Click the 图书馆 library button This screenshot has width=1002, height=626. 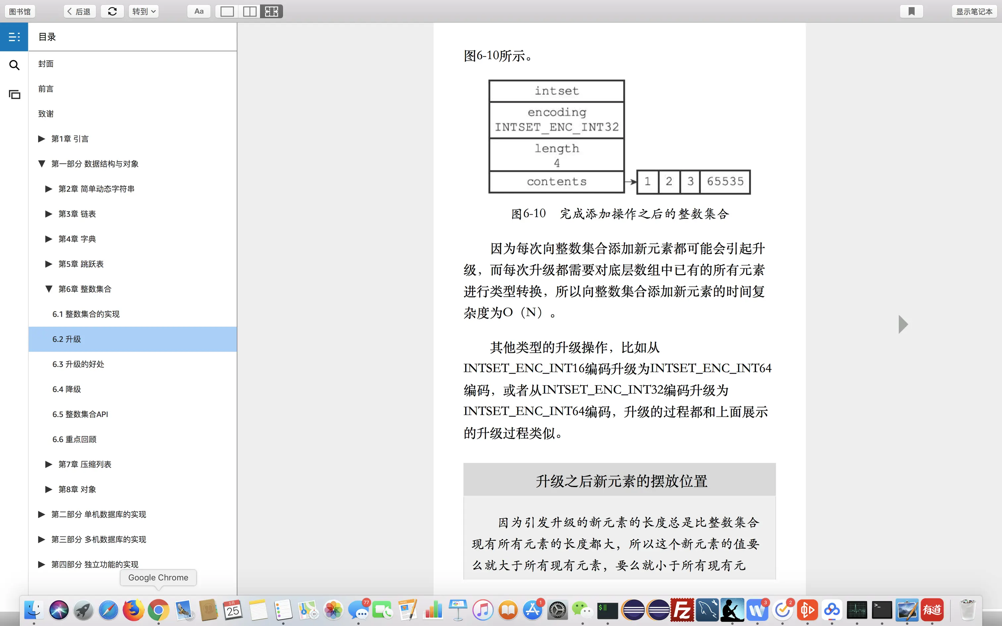(x=20, y=11)
